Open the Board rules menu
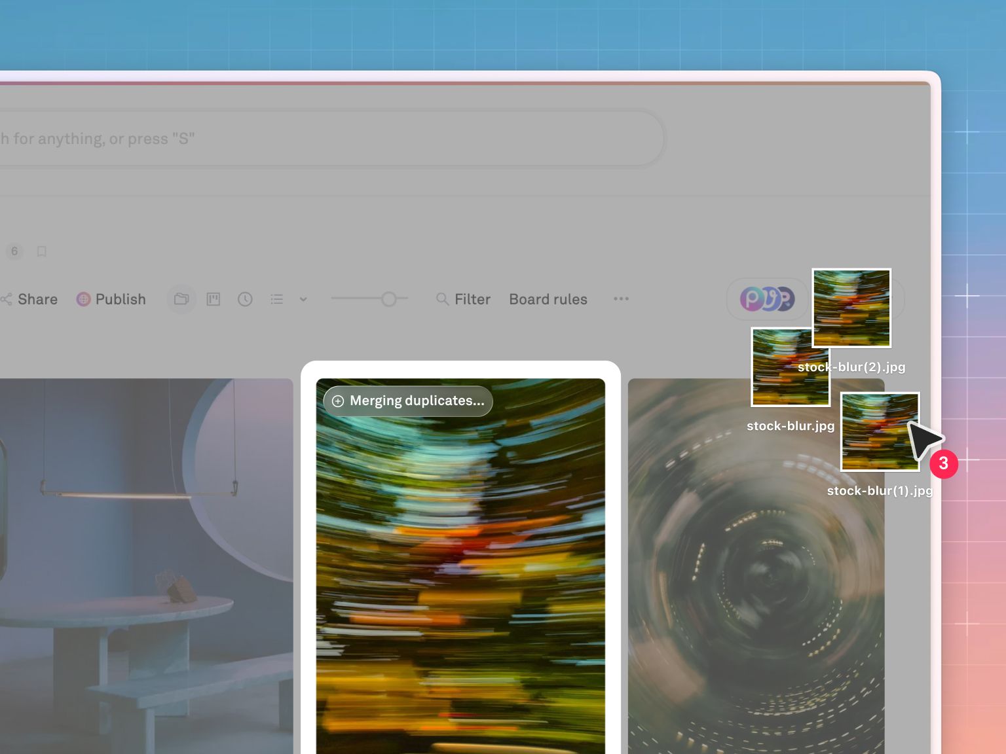Image resolution: width=1006 pixels, height=754 pixels. point(548,300)
